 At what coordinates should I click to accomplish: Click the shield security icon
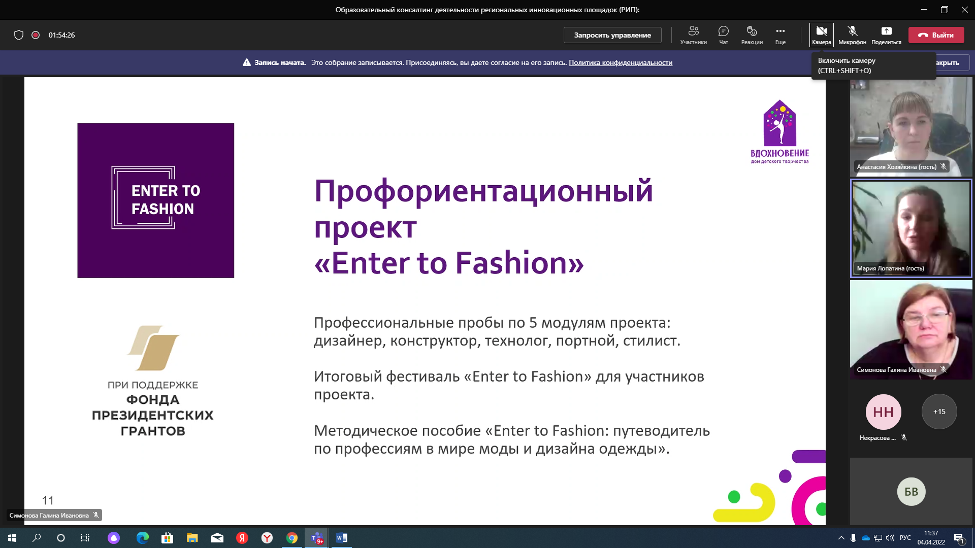pyautogui.click(x=19, y=35)
